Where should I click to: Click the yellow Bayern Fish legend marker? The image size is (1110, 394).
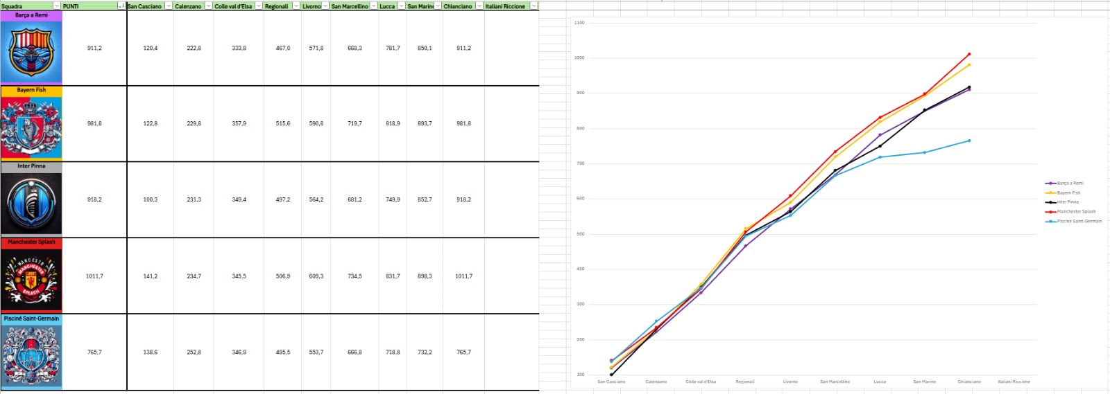point(1050,193)
